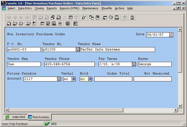Screen dimensions: 187x127
Task: Click the magnifier find record icon
Action: (35, 18)
